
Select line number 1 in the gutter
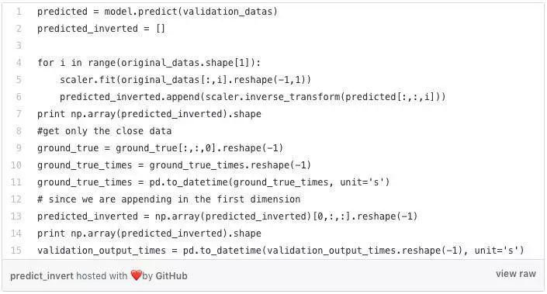[x=19, y=12]
